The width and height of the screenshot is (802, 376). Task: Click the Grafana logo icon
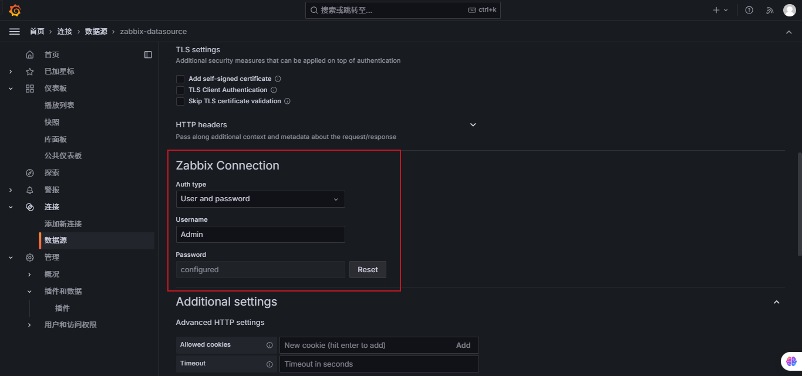pos(15,10)
